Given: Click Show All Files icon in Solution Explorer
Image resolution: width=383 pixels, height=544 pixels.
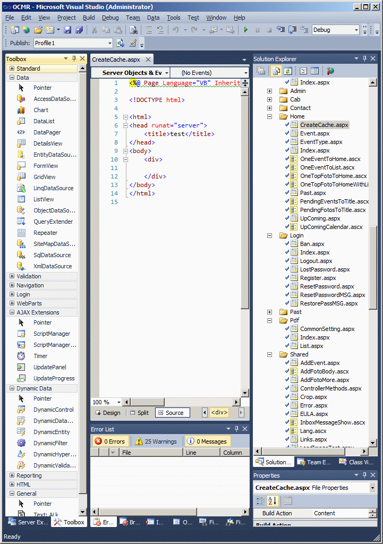Looking at the screenshot, I should 276,71.
